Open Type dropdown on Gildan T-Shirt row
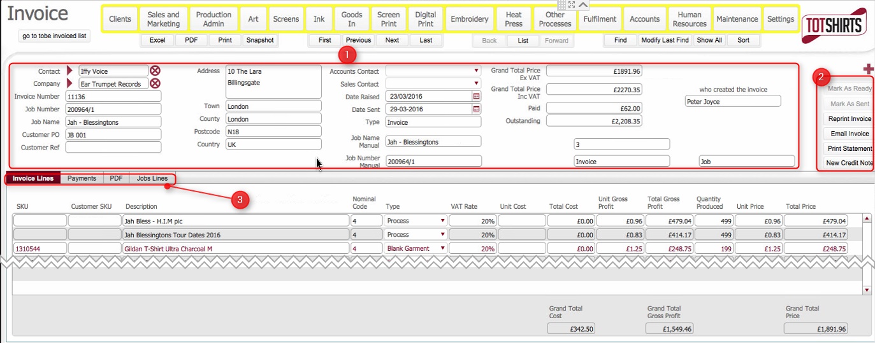The height and width of the screenshot is (343, 875). pos(442,249)
